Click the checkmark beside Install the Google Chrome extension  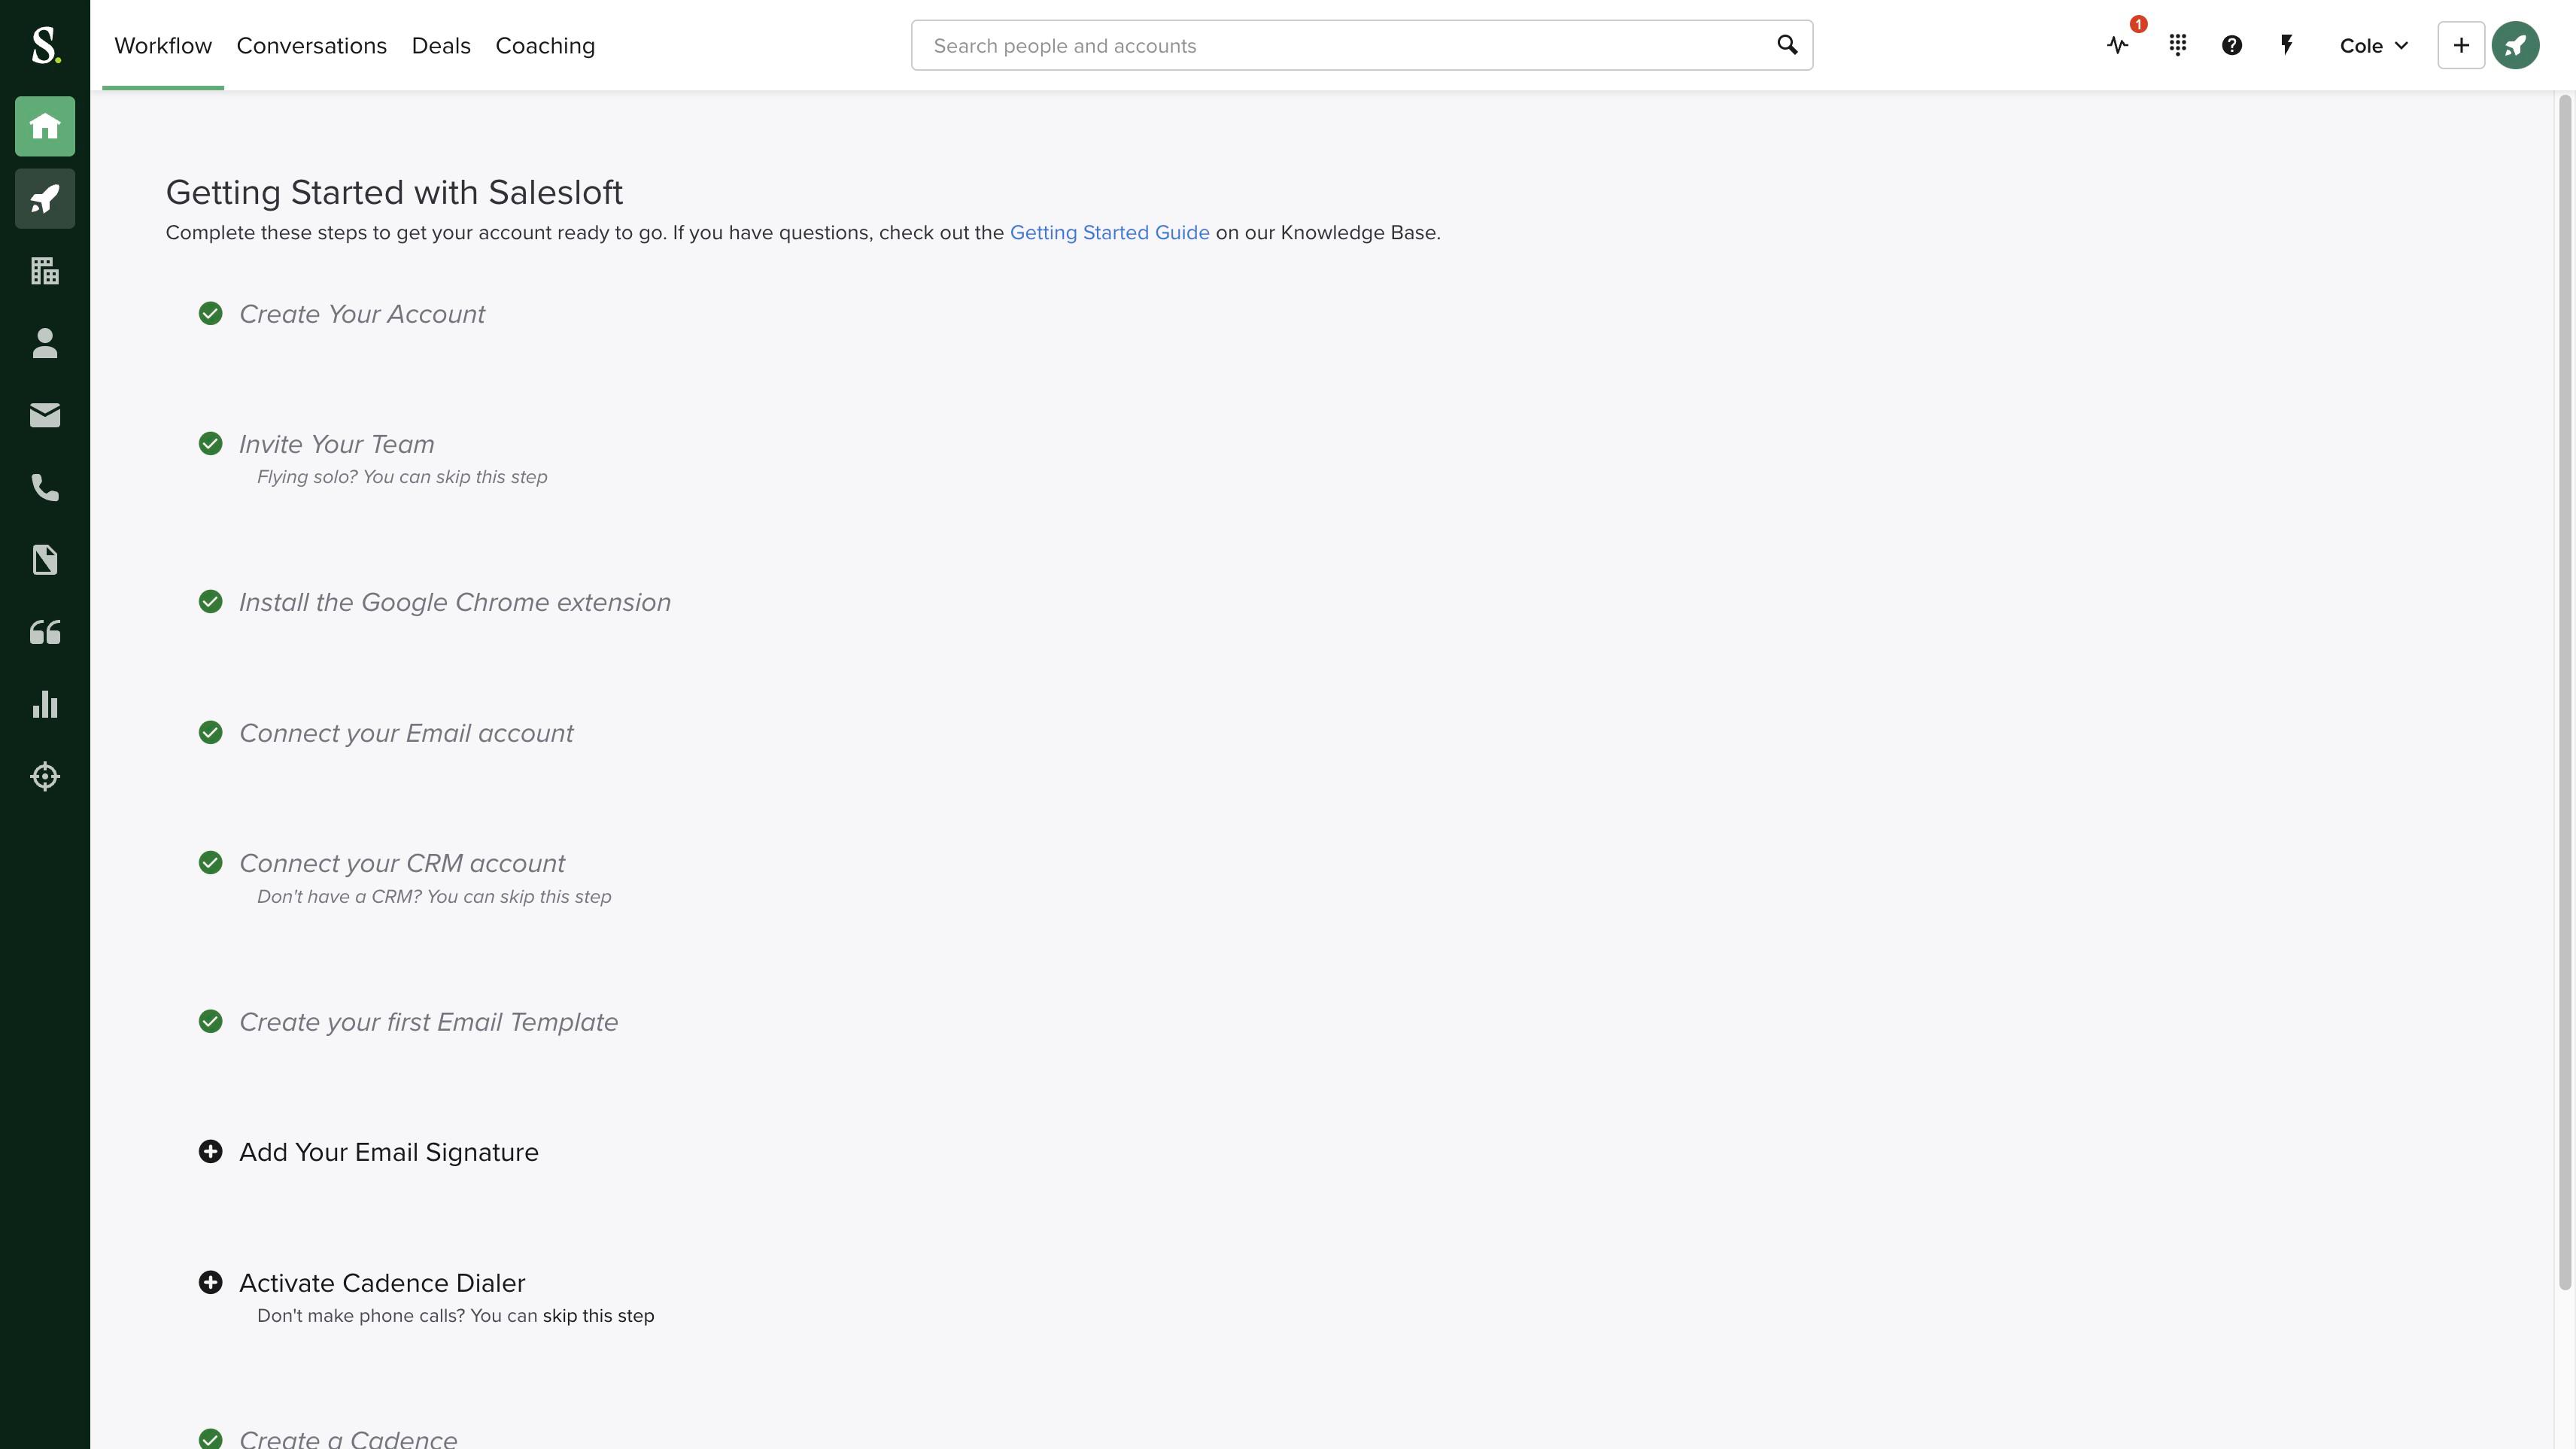210,602
